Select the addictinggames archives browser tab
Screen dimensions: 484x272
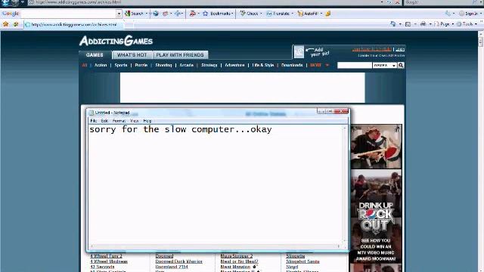tap(74, 24)
